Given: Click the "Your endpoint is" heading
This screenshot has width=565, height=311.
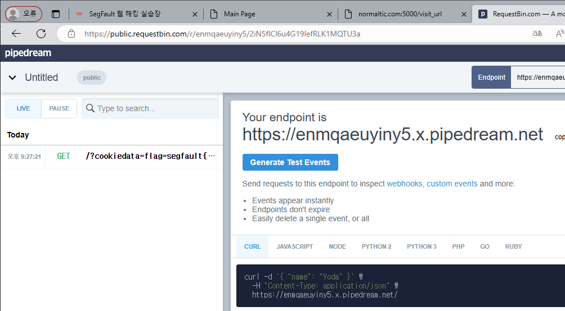Looking at the screenshot, I should point(284,117).
